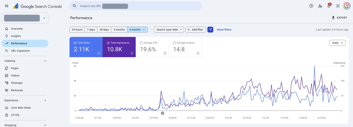Click the Sitemaps icon in sidebar
Screen dimensions: 353x127
point(7,83)
